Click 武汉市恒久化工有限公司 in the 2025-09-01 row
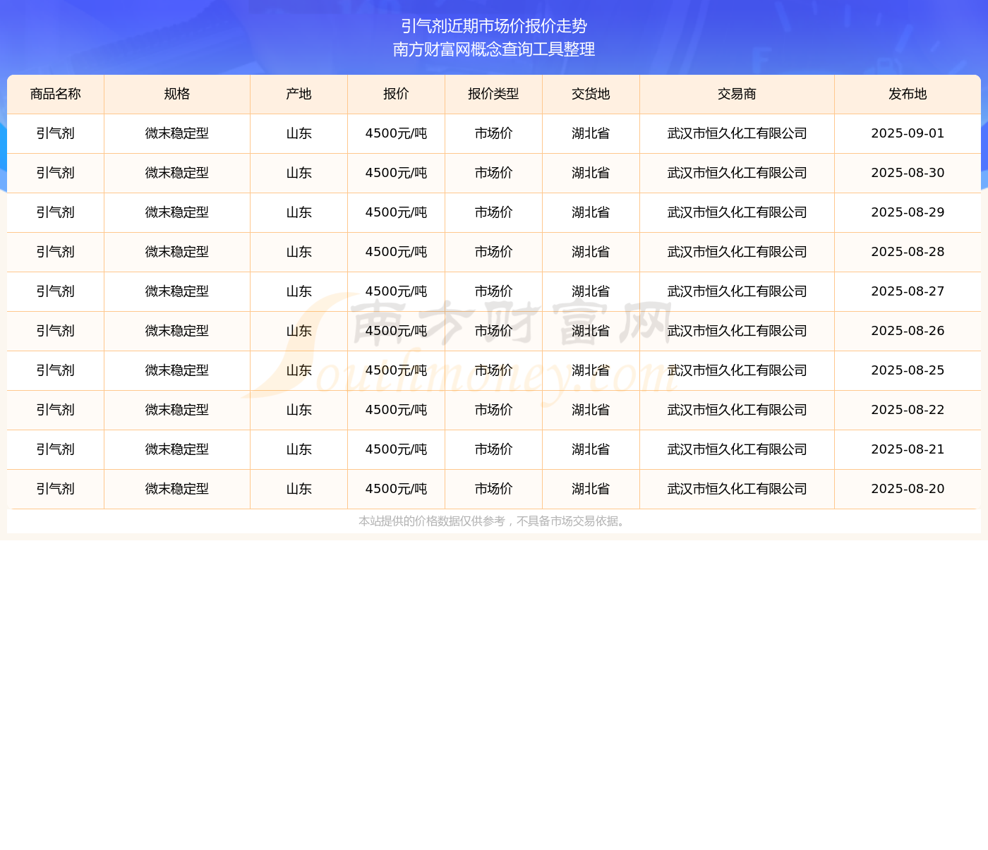This screenshot has height=850, width=988. coord(737,133)
